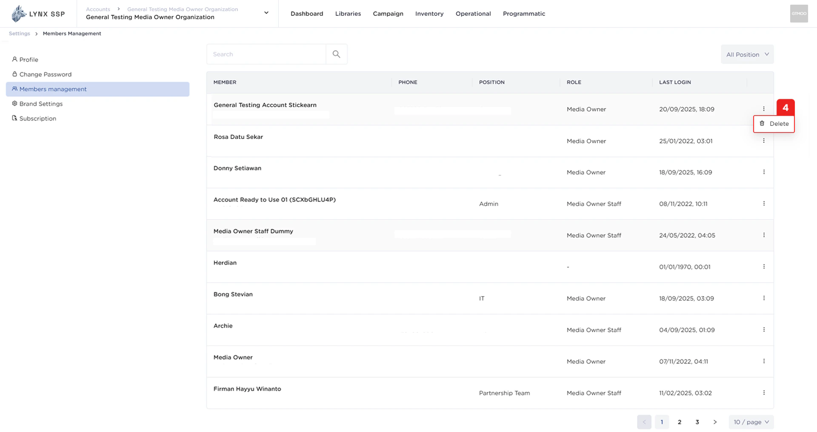The width and height of the screenshot is (817, 432).
Task: Open actions menu for Bong Stevian
Action: pos(764,299)
